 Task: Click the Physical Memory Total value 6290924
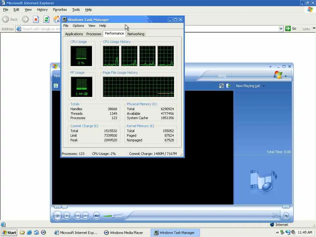click(167, 109)
